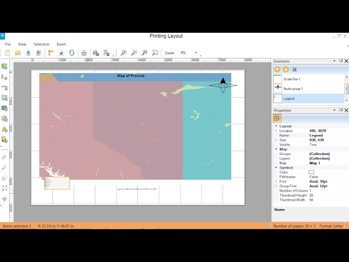Image resolution: width=349 pixels, height=262 pixels.
Task: Click the Visible property value True
Action: click(x=312, y=145)
